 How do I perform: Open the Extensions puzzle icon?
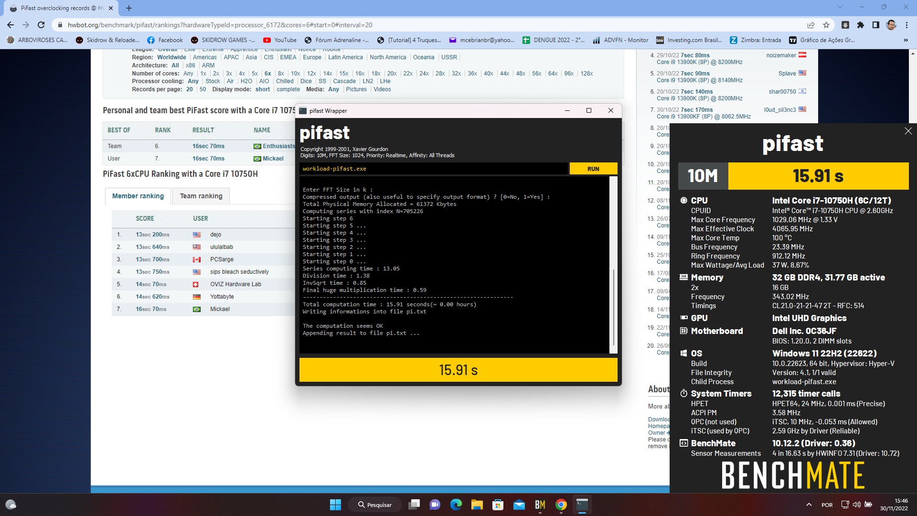861,25
